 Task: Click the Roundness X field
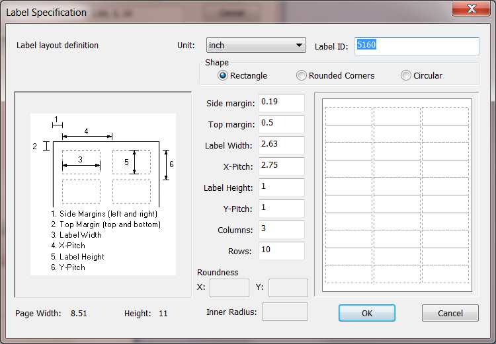click(x=229, y=288)
